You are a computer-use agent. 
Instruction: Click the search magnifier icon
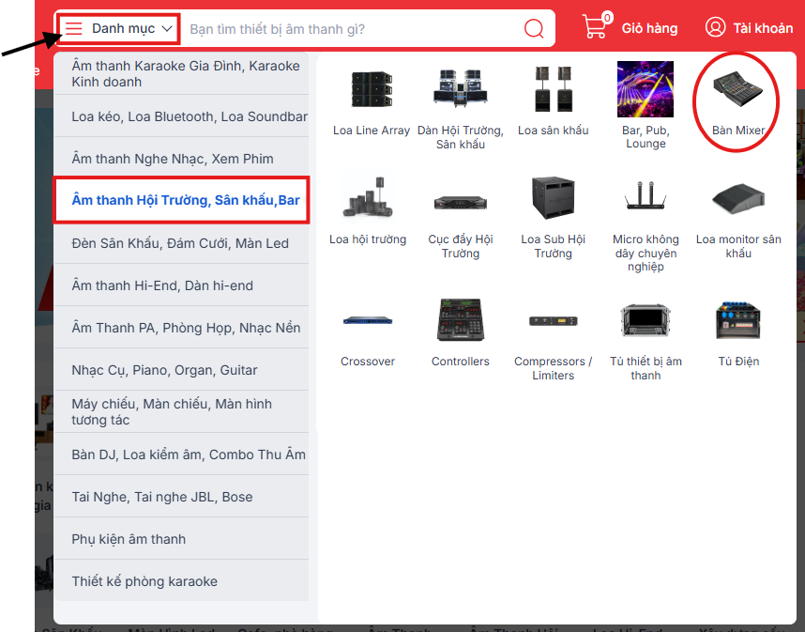pos(534,29)
